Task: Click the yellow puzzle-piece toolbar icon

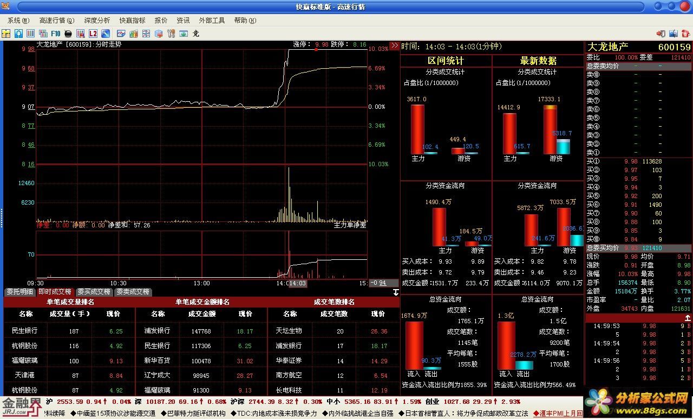Action: coord(6,34)
